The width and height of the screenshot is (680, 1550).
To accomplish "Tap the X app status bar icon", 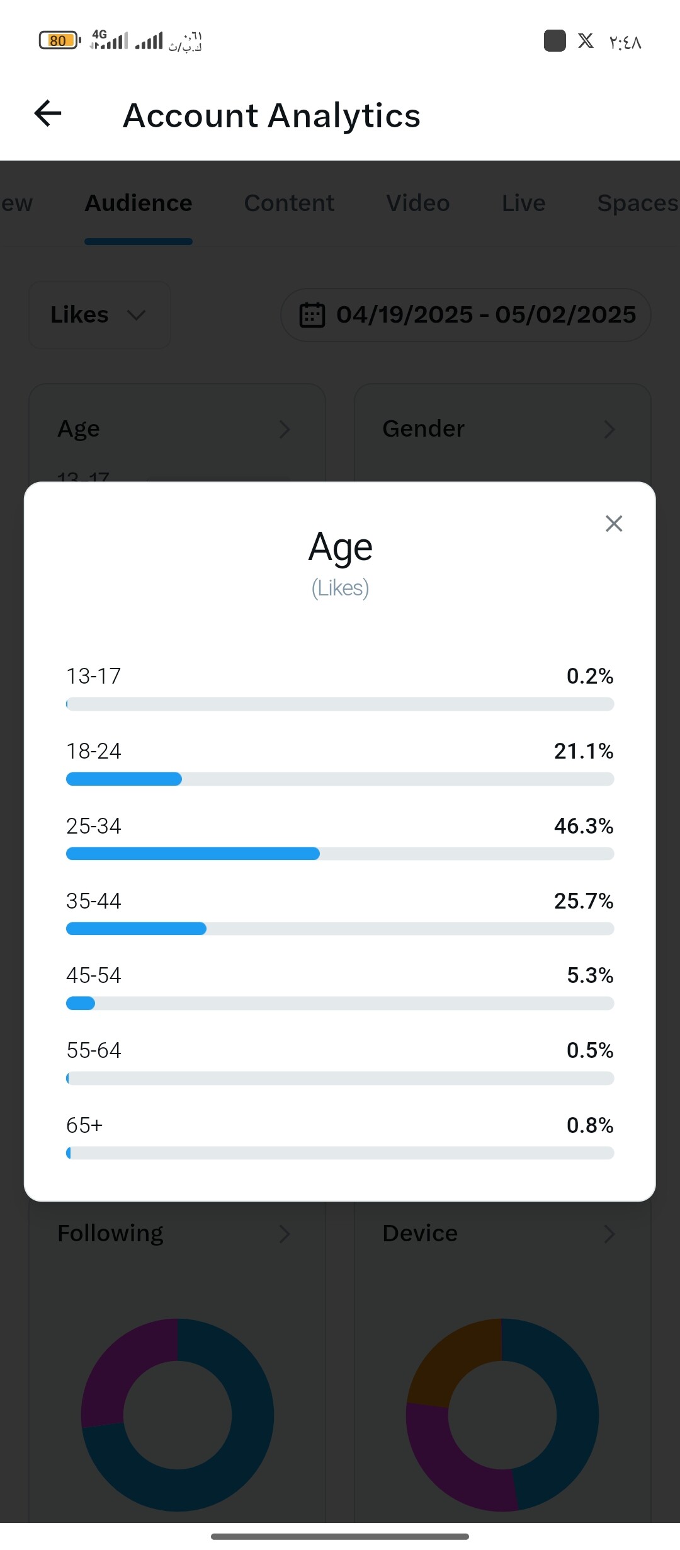I will [586, 41].
